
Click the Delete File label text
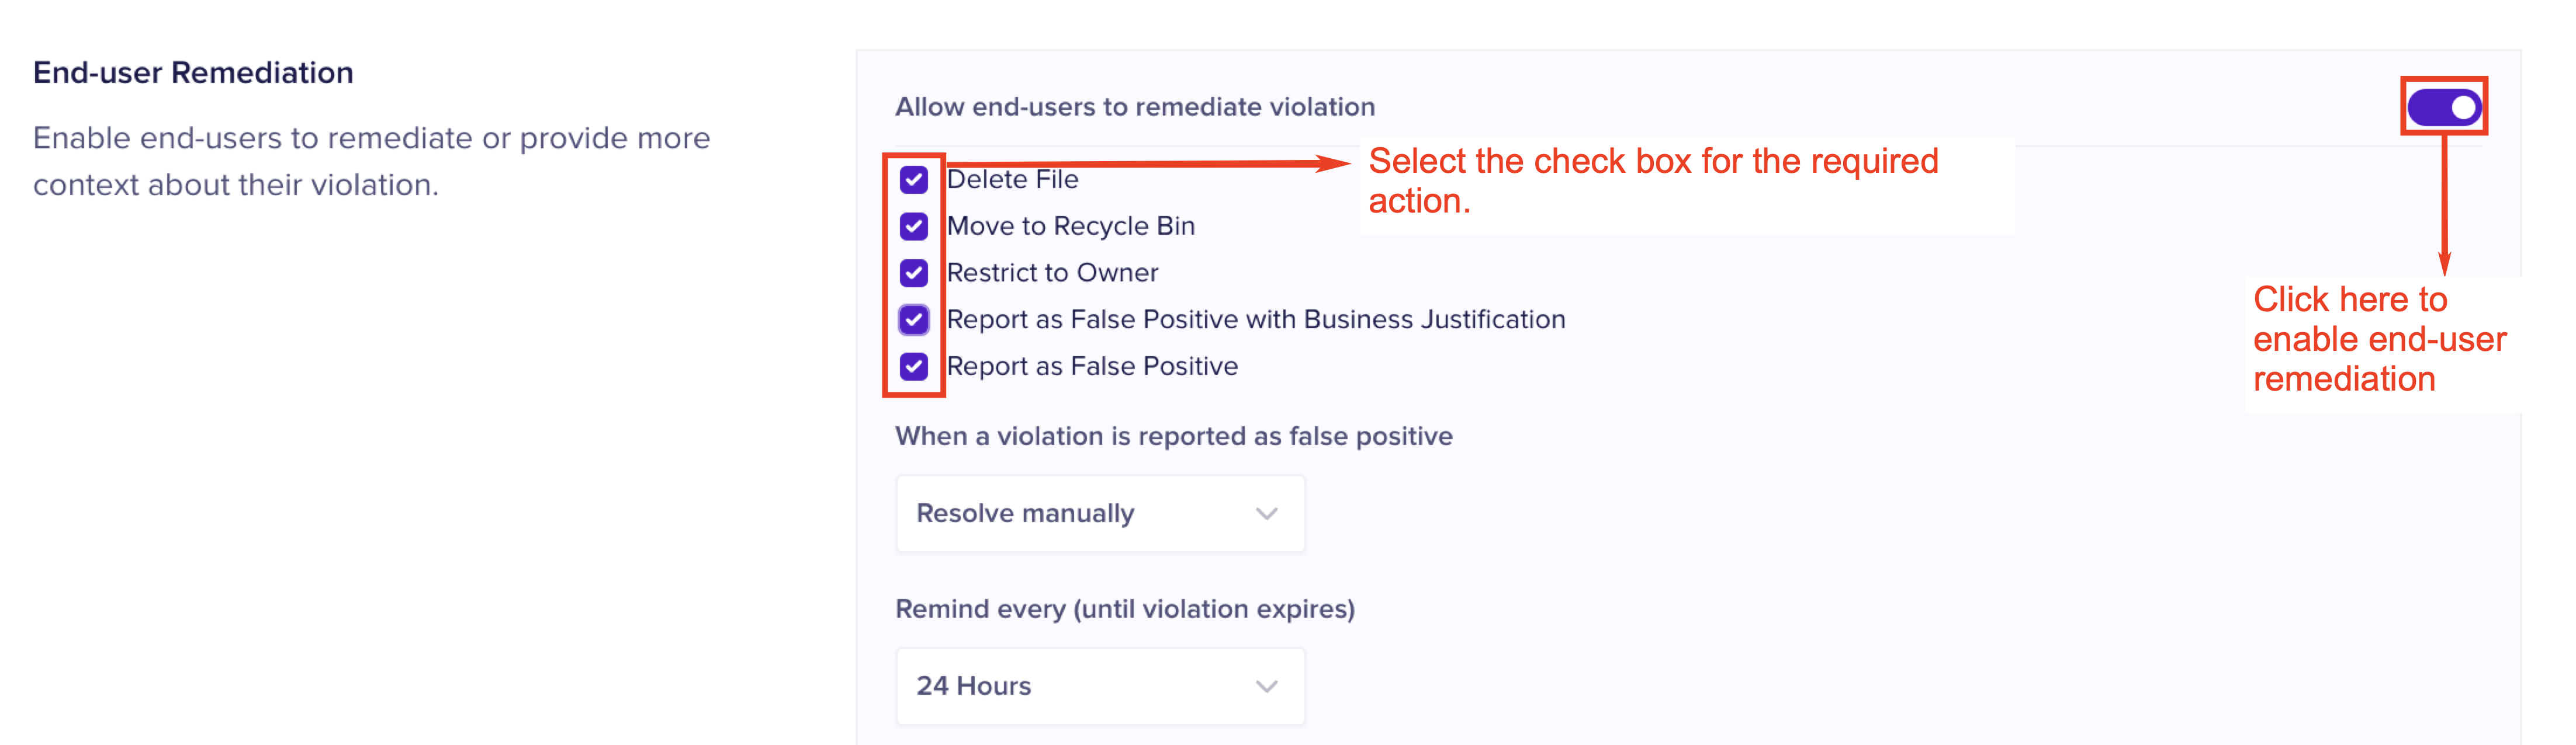click(1012, 180)
